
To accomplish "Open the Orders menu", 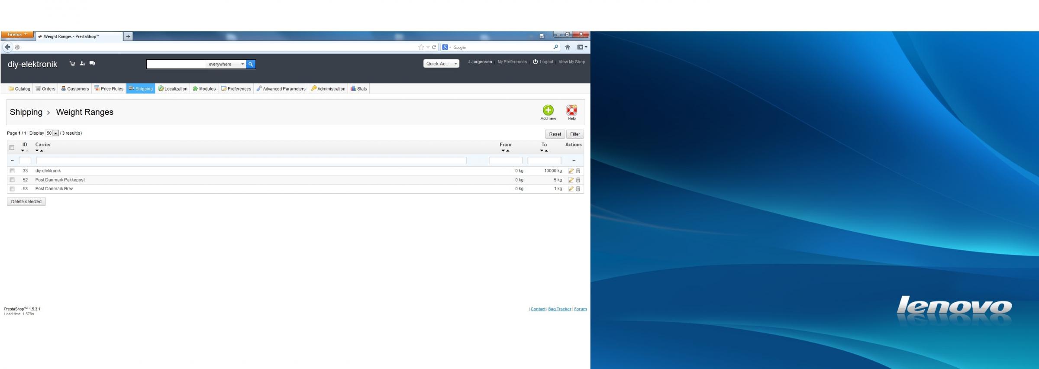I will pos(45,89).
